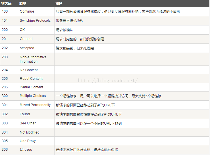Select status code 205
Image resolution: width=210 pixels, height=155 pixels.
5,79
